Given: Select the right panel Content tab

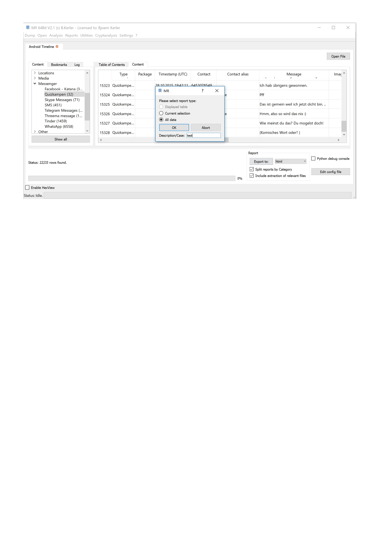Looking at the screenshot, I should tap(138, 64).
